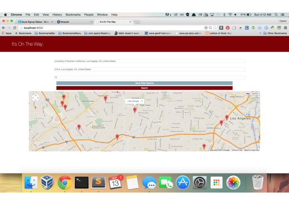Open the Window menu

pos(102,15)
